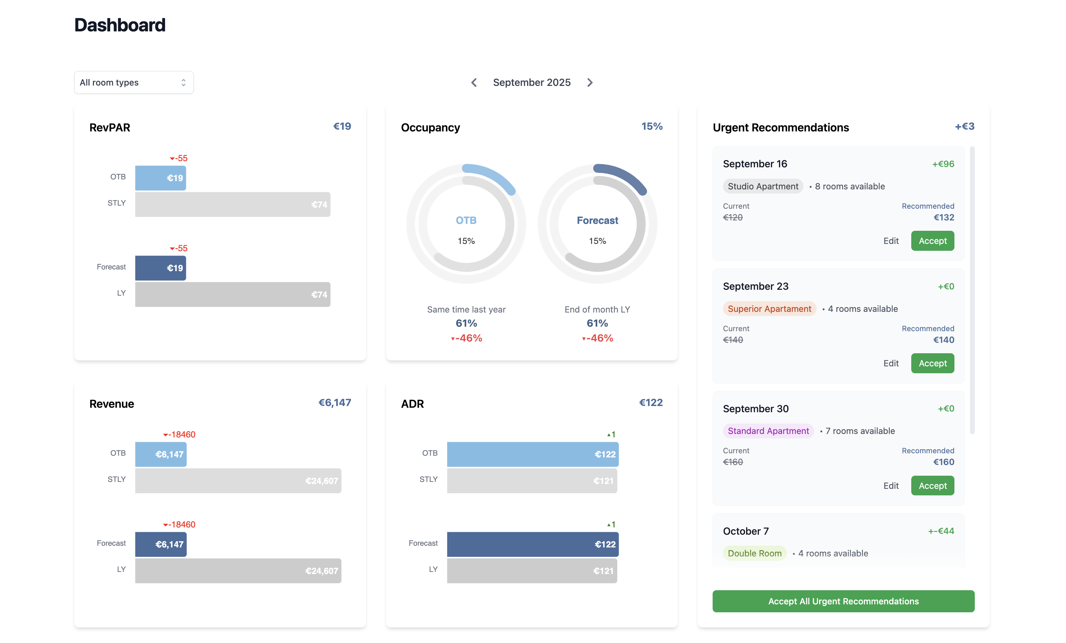Navigate to the next month
Viewport: 1066px width, 643px height.
click(x=590, y=82)
